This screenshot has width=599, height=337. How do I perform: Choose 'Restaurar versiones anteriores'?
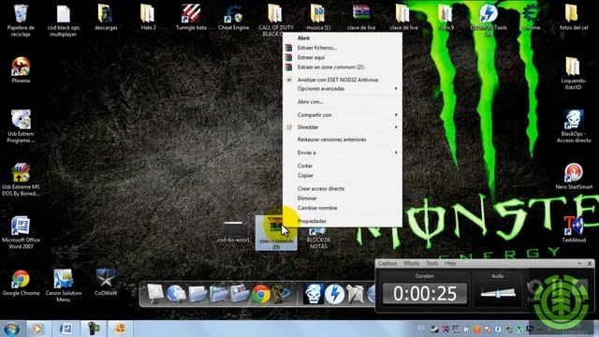pyautogui.click(x=342, y=139)
